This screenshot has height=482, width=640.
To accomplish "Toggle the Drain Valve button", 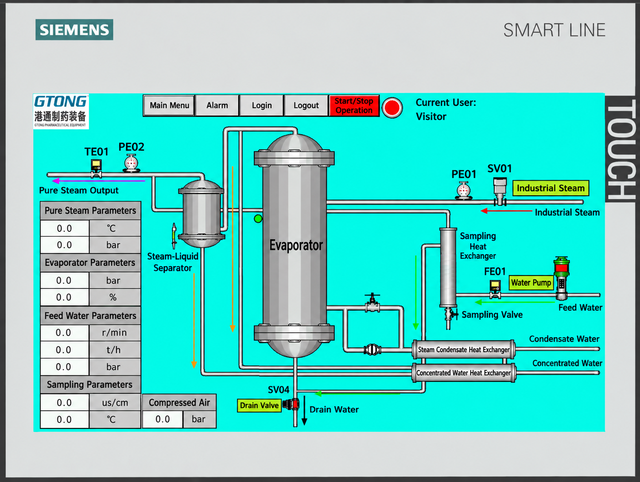I will click(259, 405).
